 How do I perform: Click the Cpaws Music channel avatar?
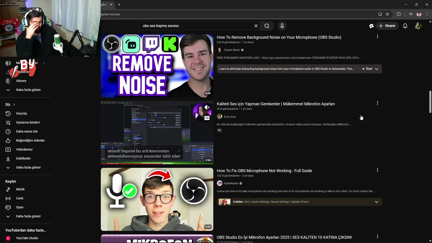coord(219,50)
